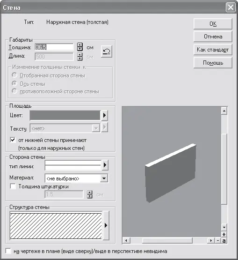Open Помощь help button
The image size is (238, 260).
(213, 63)
